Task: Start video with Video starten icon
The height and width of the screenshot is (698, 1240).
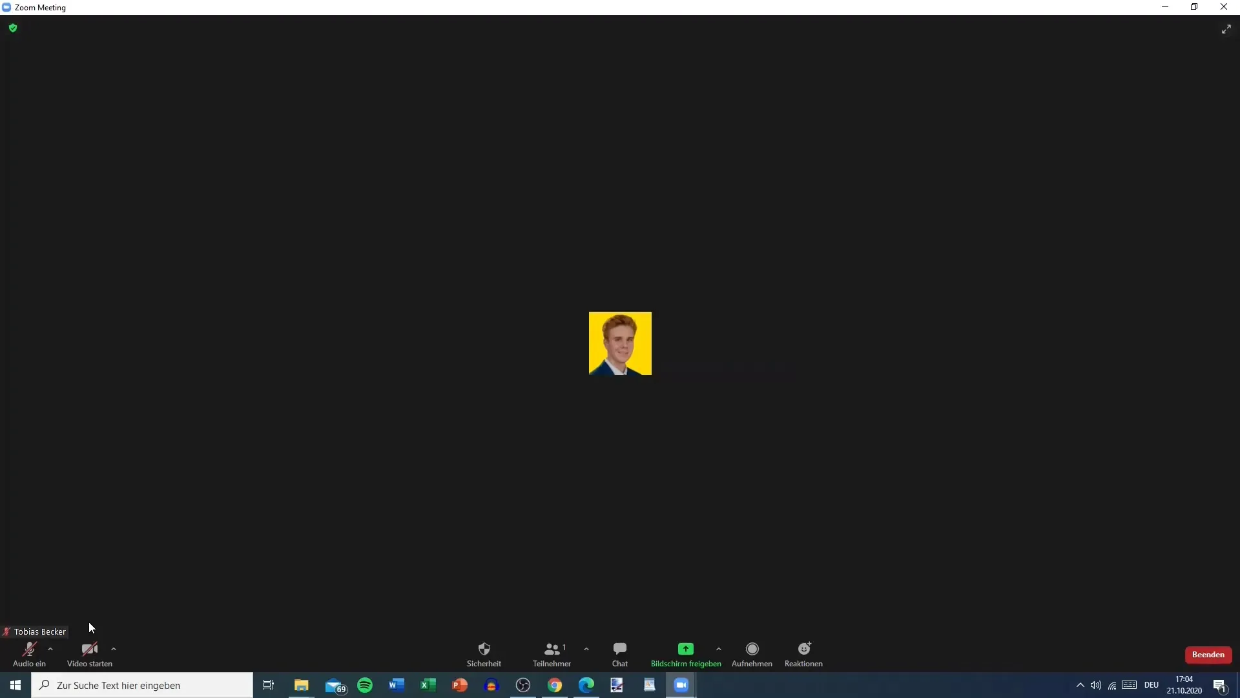Action: [89, 650]
